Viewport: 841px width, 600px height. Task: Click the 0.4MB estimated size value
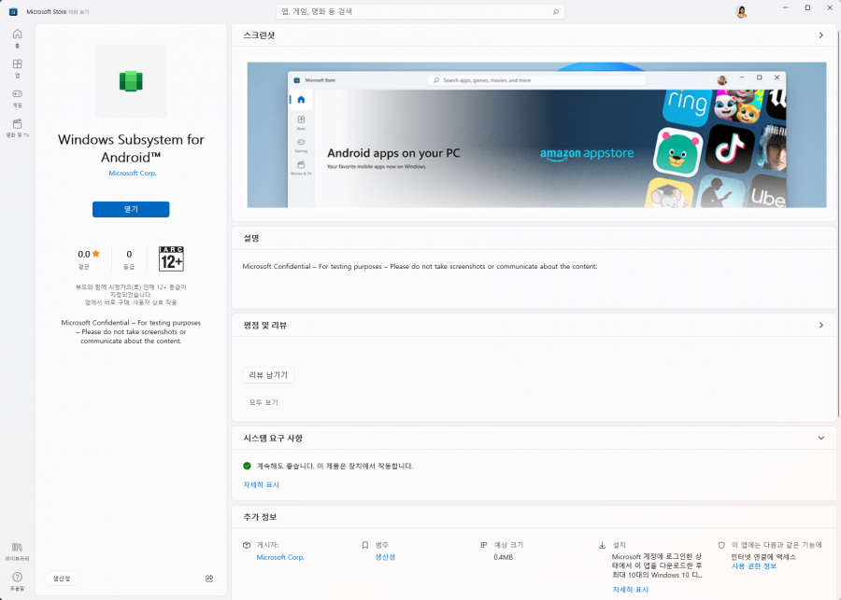[x=503, y=557]
